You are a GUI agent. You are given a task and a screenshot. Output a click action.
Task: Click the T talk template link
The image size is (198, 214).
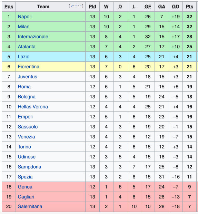click(76, 6)
